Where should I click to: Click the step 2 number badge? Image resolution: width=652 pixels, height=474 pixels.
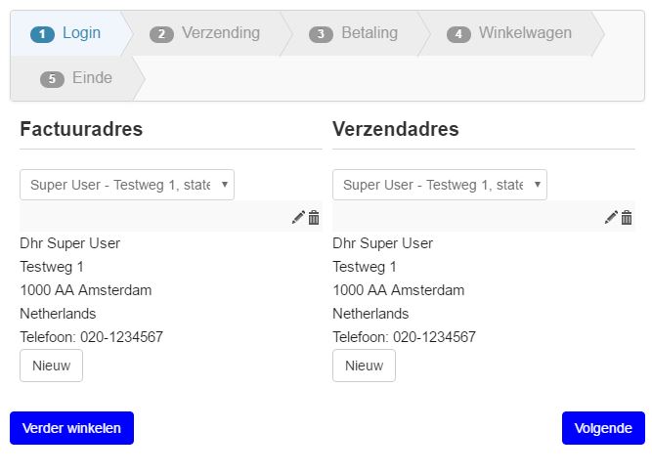tap(161, 34)
